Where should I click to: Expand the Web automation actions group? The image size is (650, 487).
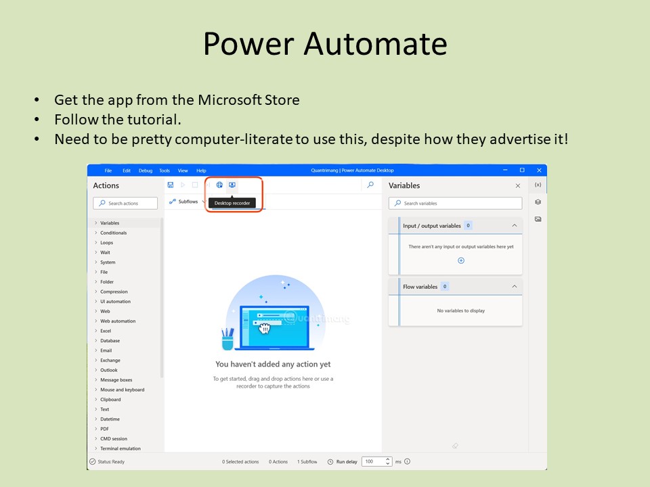click(118, 321)
